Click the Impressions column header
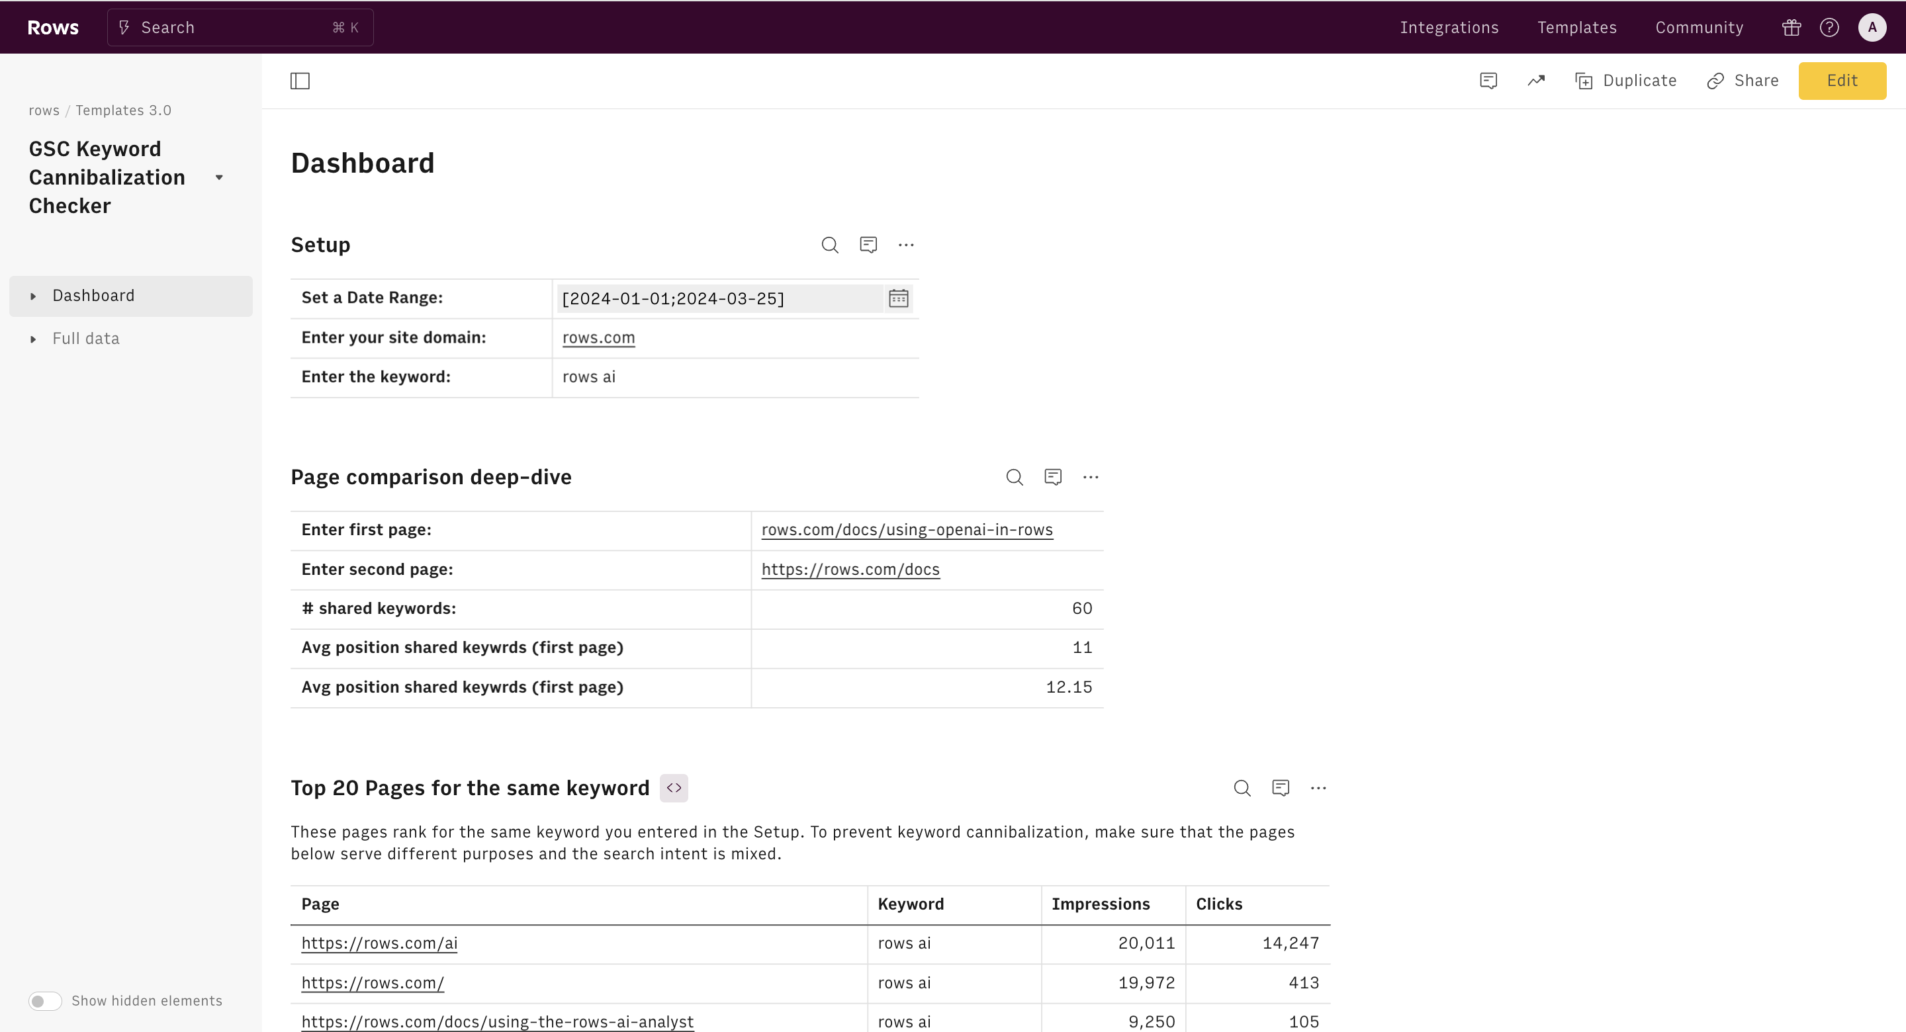 1114,904
